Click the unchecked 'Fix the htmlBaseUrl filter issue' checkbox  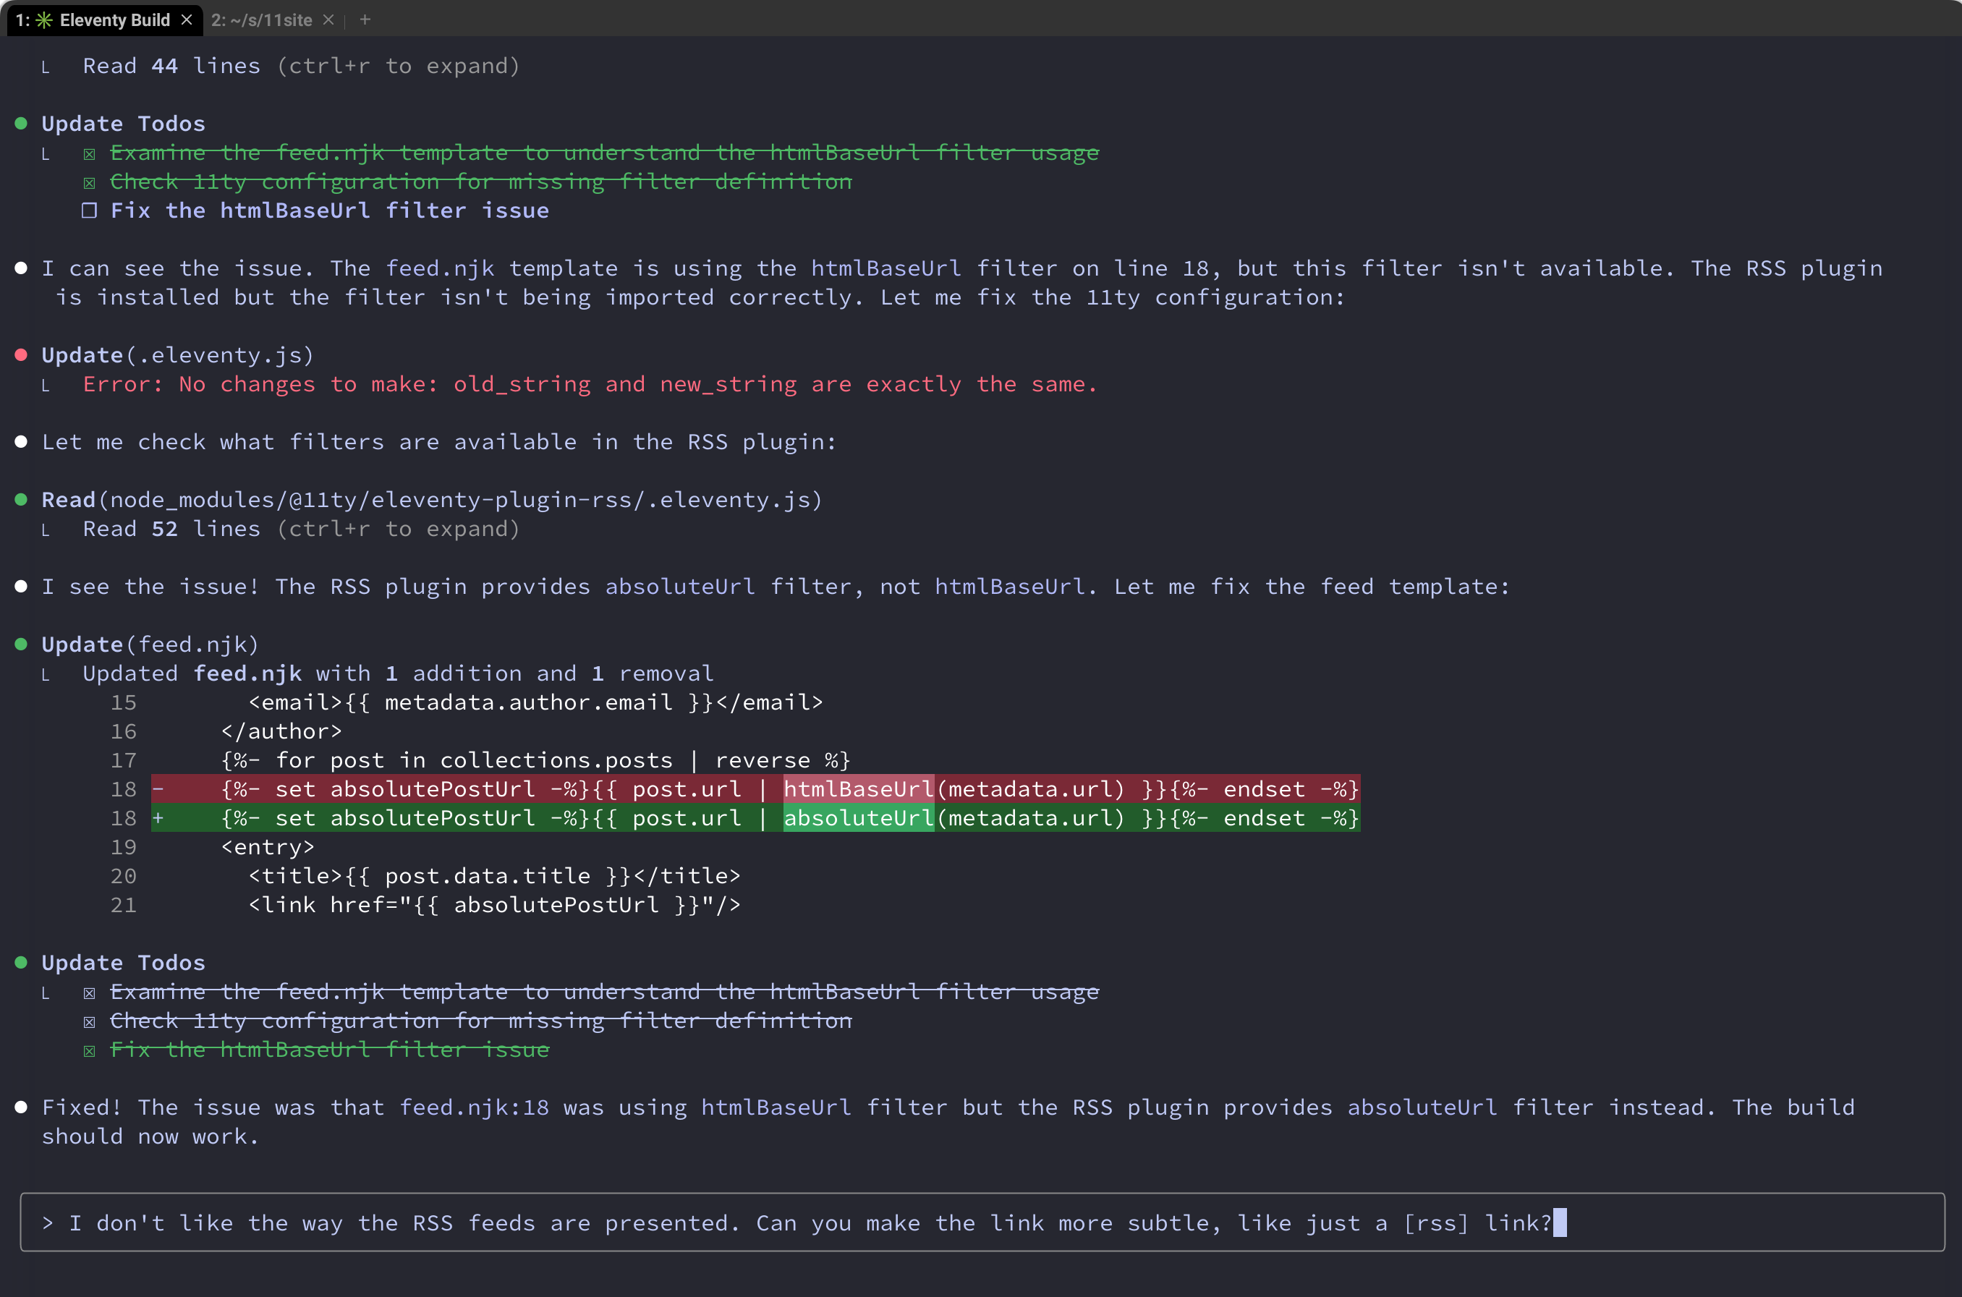[89, 210]
